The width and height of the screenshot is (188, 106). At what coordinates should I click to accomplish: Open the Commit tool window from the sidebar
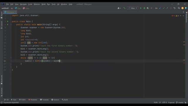click(1, 25)
